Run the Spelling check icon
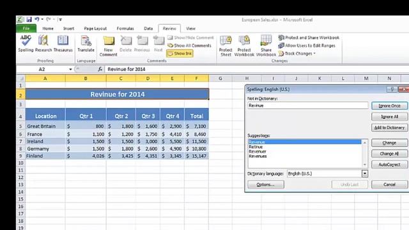The height and width of the screenshot is (230, 409). [26, 43]
